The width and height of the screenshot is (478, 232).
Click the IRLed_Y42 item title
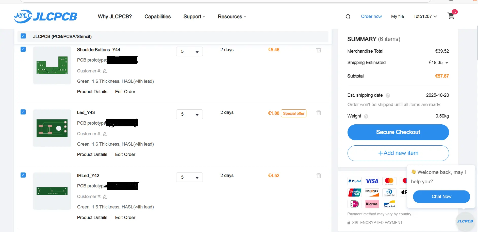(88, 176)
